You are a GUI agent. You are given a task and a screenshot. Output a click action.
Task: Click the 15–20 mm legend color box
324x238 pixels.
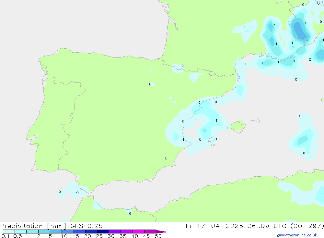point(80,232)
